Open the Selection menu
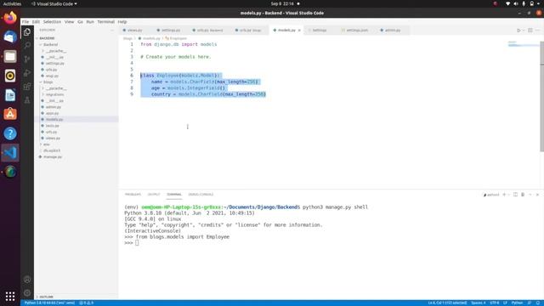 click(x=52, y=21)
